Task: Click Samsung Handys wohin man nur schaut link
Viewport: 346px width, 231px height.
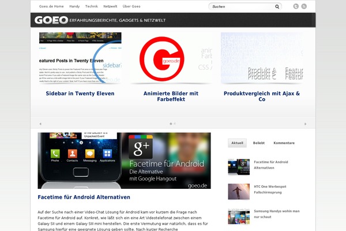Action: (x=277, y=214)
